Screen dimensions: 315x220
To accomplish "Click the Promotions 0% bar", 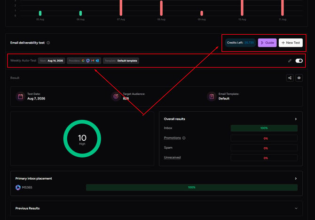I will click(x=264, y=138).
